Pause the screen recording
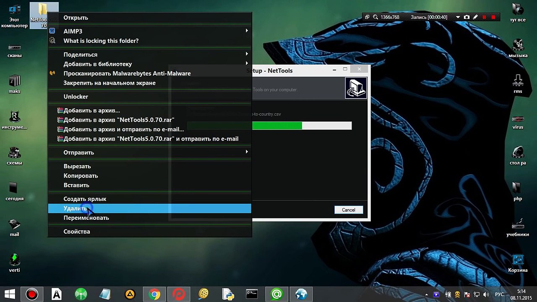This screenshot has height=302, width=537. click(x=485, y=17)
